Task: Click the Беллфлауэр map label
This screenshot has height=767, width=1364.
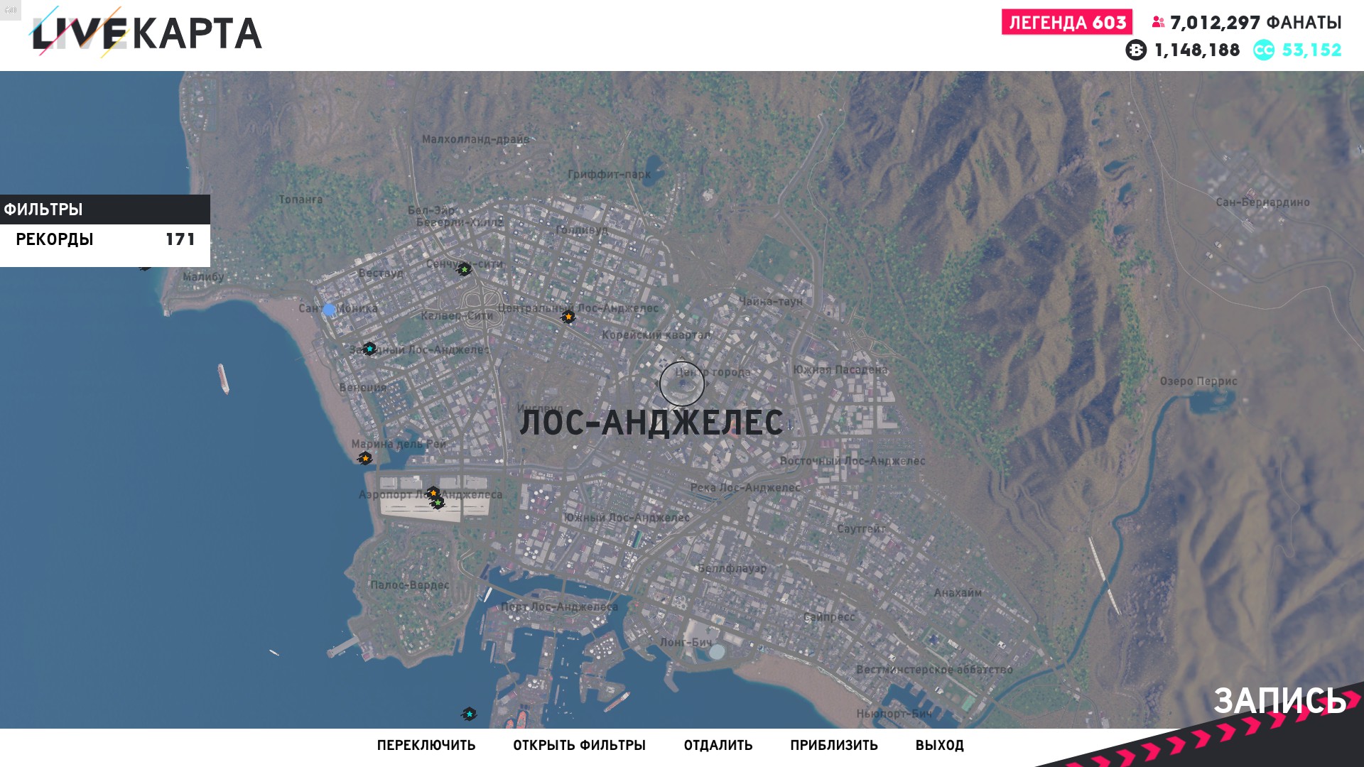Action: point(732,569)
